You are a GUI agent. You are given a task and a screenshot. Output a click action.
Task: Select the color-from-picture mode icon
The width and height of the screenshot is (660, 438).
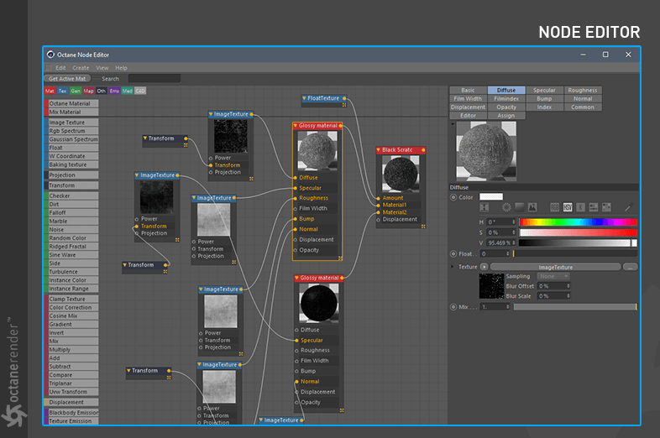click(532, 207)
